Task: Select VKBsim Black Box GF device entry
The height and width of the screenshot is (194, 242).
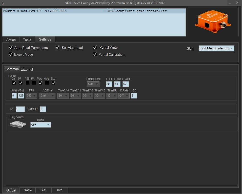Action: (x=94, y=11)
